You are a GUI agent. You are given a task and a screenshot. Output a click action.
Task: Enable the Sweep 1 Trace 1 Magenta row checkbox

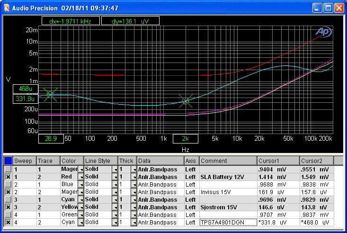tap(8, 170)
